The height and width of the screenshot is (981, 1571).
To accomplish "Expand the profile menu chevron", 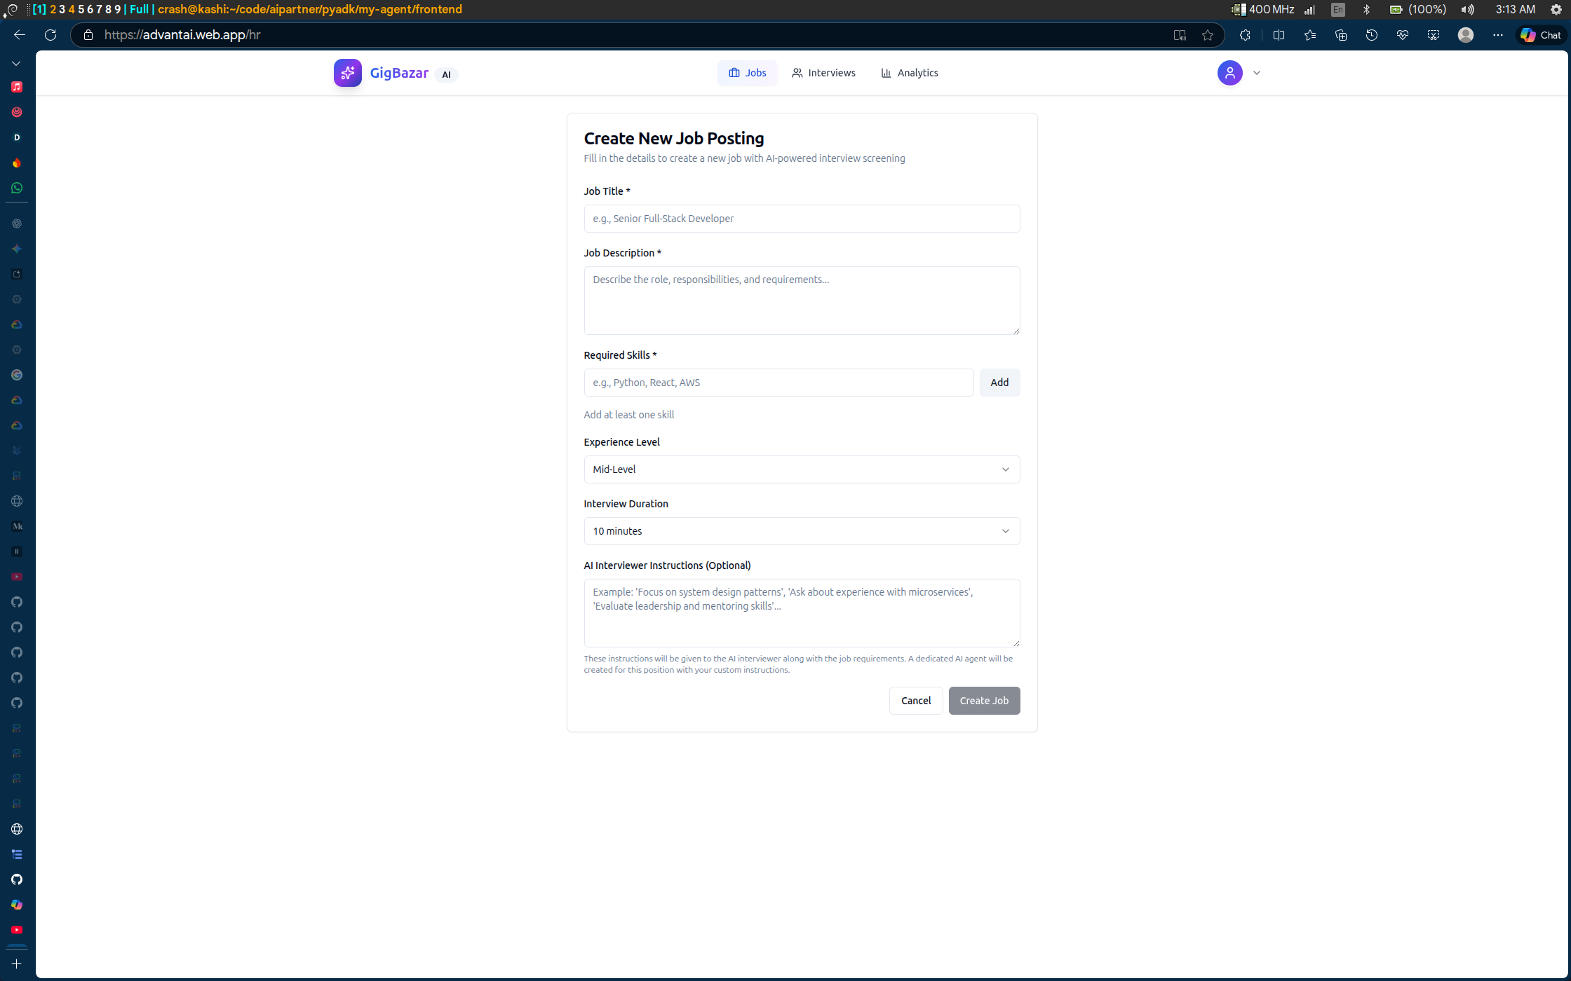I will click(1257, 73).
